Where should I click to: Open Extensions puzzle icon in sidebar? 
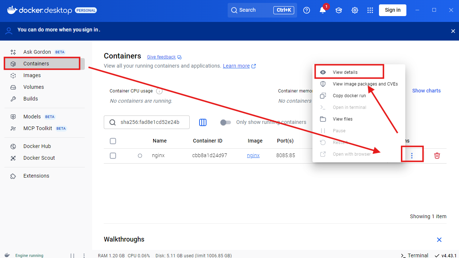click(13, 176)
